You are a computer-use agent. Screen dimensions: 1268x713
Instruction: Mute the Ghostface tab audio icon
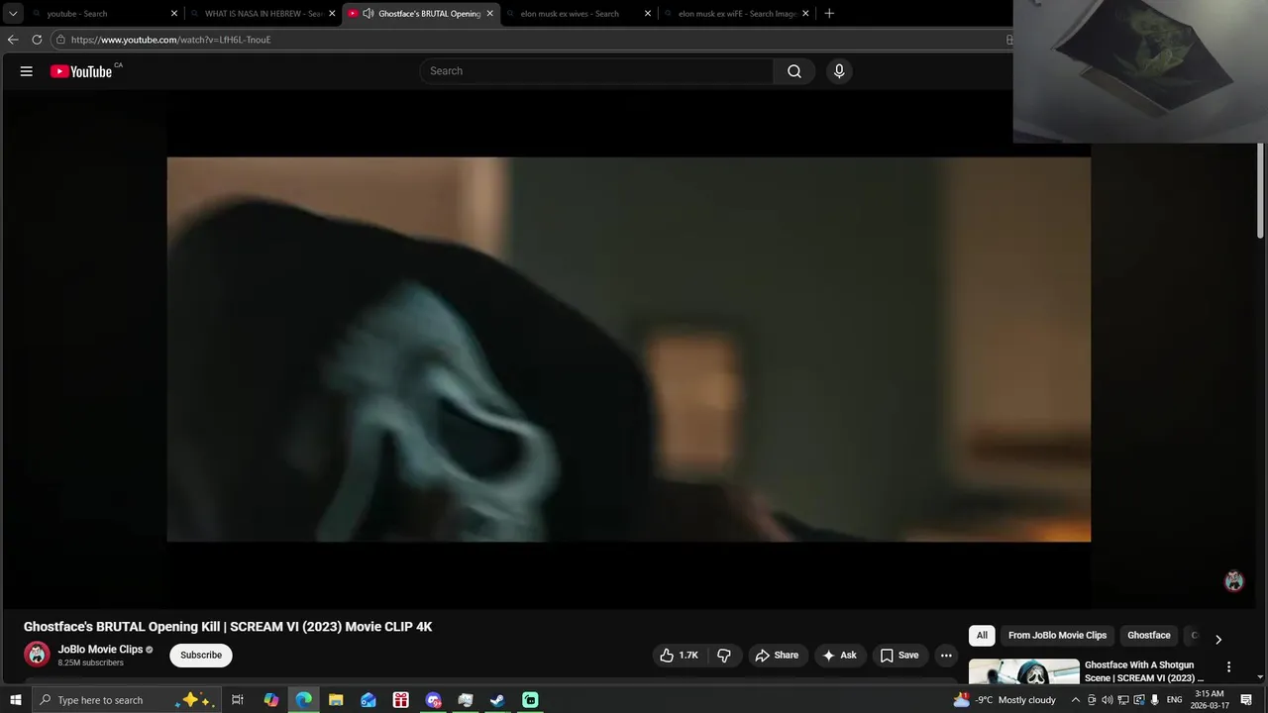pyautogui.click(x=369, y=14)
